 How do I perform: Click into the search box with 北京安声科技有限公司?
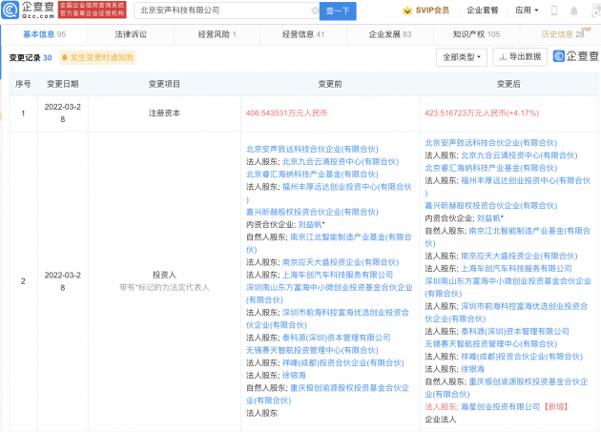point(226,10)
